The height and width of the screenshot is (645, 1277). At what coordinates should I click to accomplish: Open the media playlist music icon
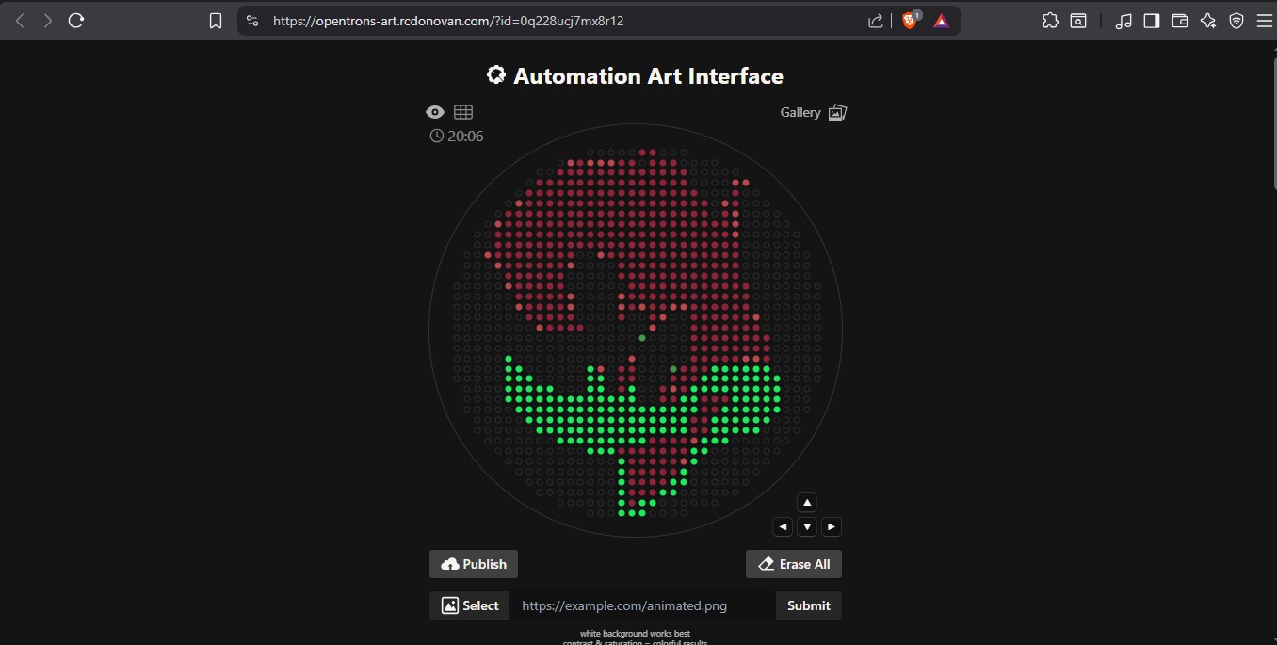(x=1123, y=21)
